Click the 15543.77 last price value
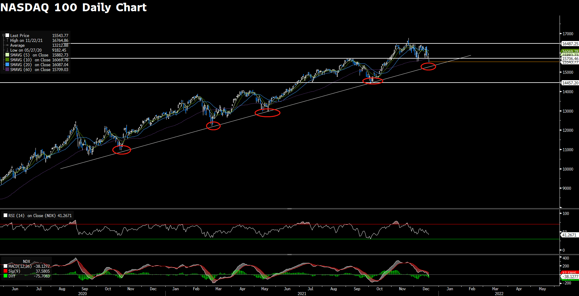The width and height of the screenshot is (579, 296). [x=60, y=36]
